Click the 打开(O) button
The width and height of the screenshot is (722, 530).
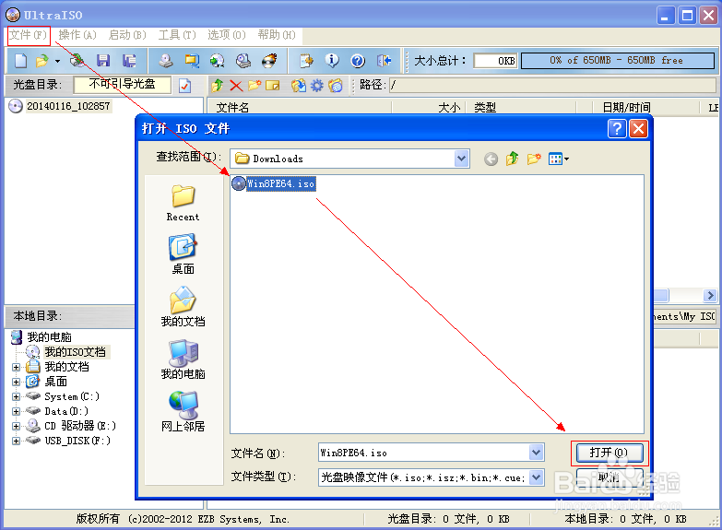coord(609,453)
